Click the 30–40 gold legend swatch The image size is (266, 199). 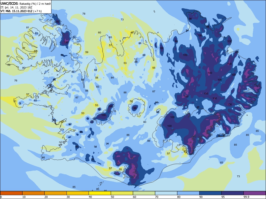click(78, 193)
